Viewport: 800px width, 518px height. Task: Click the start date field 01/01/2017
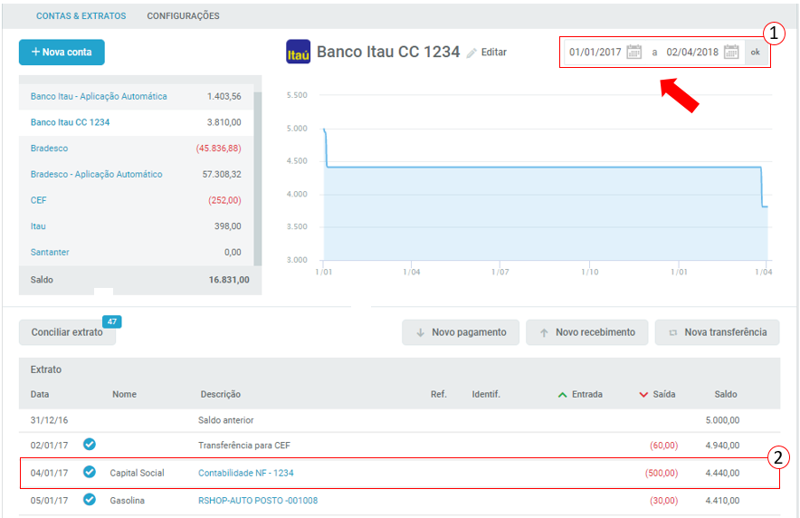pyautogui.click(x=595, y=52)
